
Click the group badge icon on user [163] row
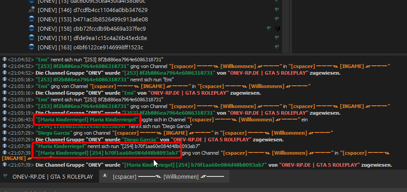click(276, 47)
